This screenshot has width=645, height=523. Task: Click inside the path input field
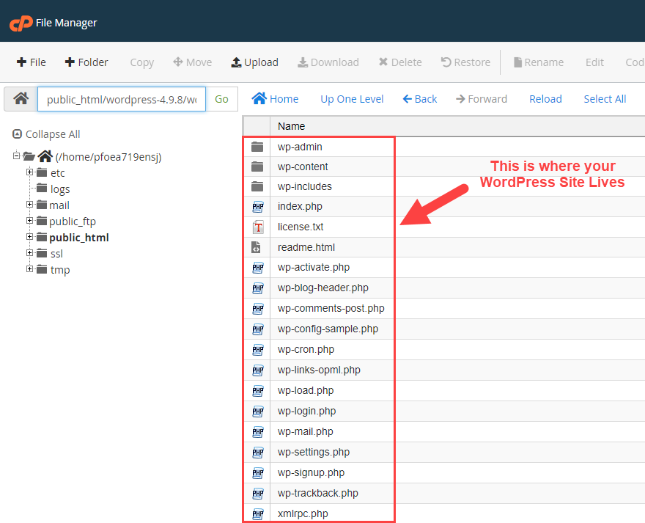pyautogui.click(x=121, y=98)
